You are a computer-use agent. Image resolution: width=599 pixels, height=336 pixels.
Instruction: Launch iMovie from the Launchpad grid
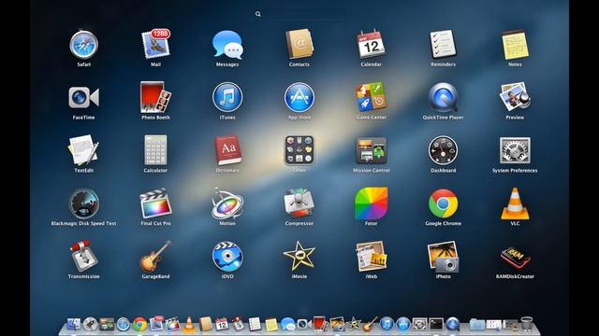click(x=299, y=257)
